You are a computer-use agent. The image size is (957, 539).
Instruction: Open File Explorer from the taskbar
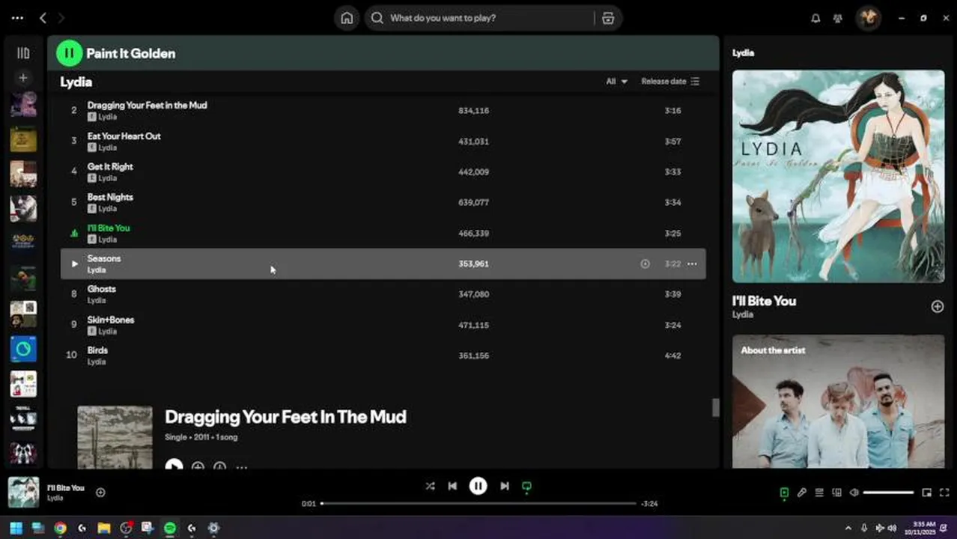pyautogui.click(x=103, y=528)
